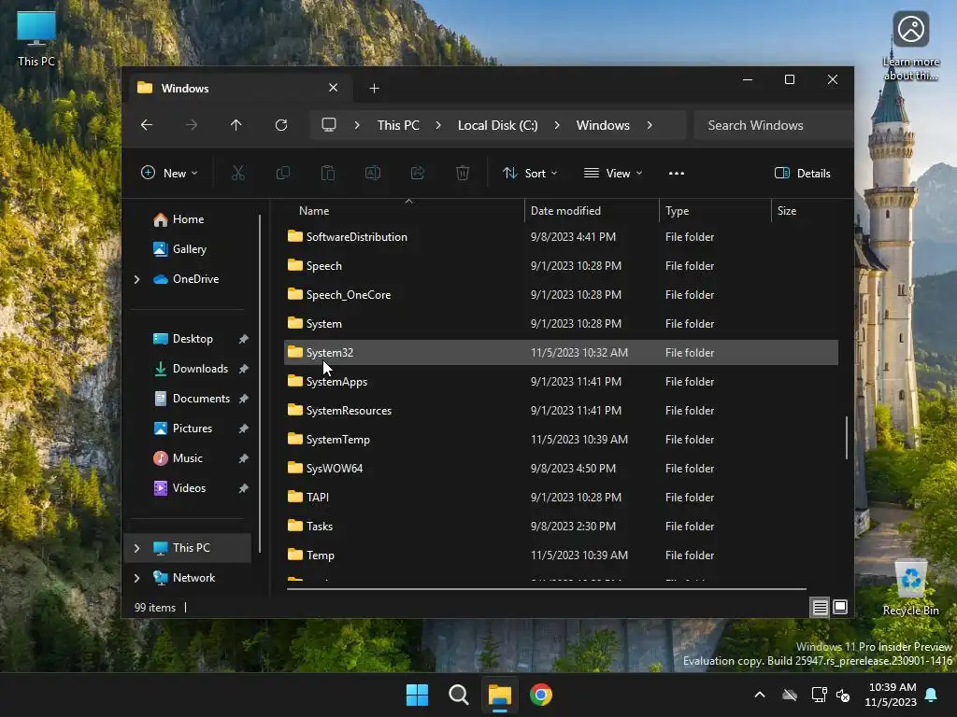Click the vertical scrollbar thumb in file list
This screenshot has height=717, width=957.
coord(847,437)
